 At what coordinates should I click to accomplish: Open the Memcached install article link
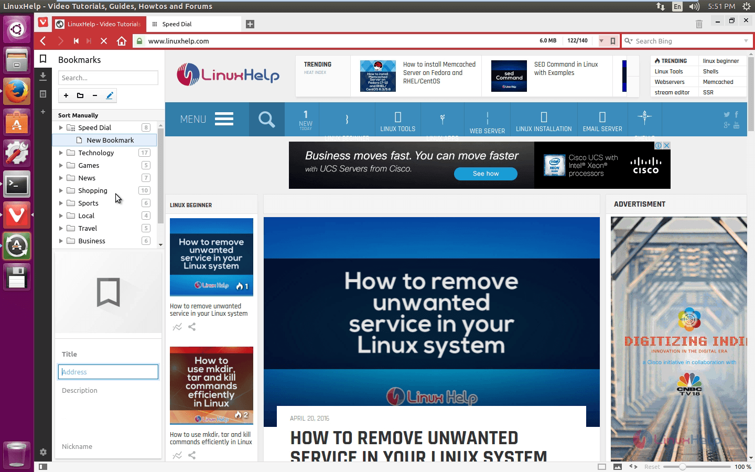click(439, 72)
